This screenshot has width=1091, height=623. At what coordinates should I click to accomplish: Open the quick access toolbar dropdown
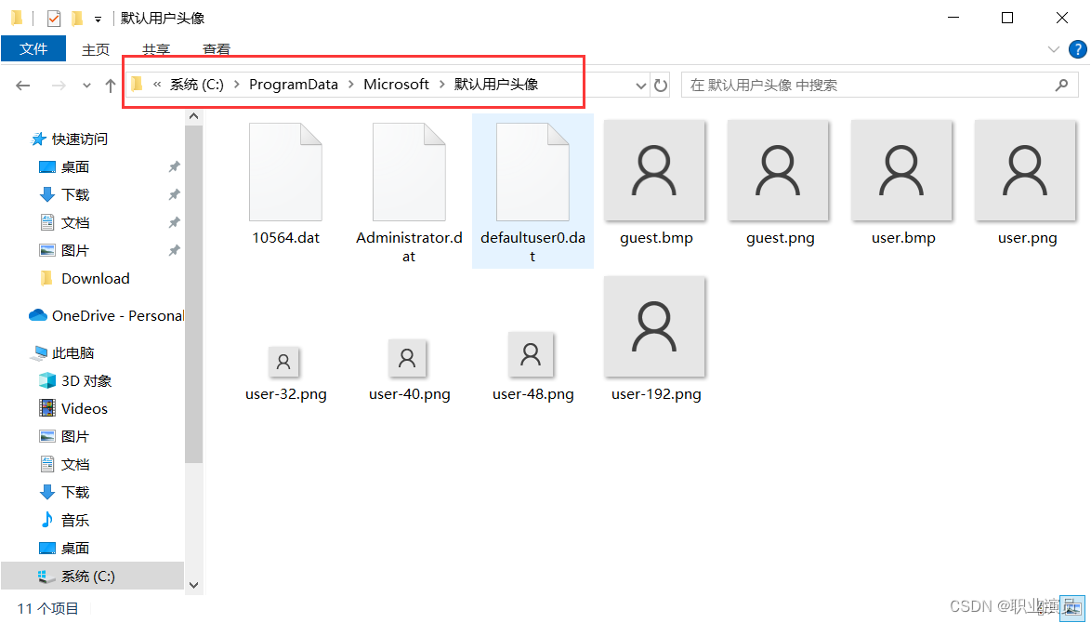point(98,19)
